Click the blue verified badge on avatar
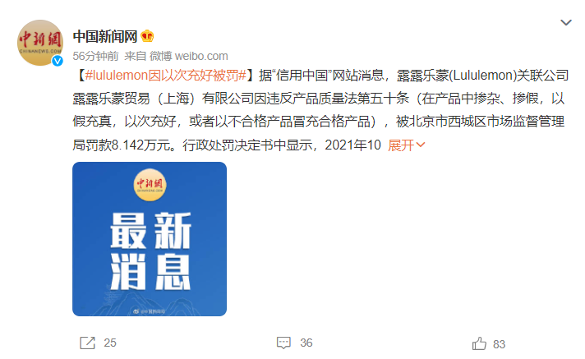The width and height of the screenshot is (585, 359). [57, 61]
